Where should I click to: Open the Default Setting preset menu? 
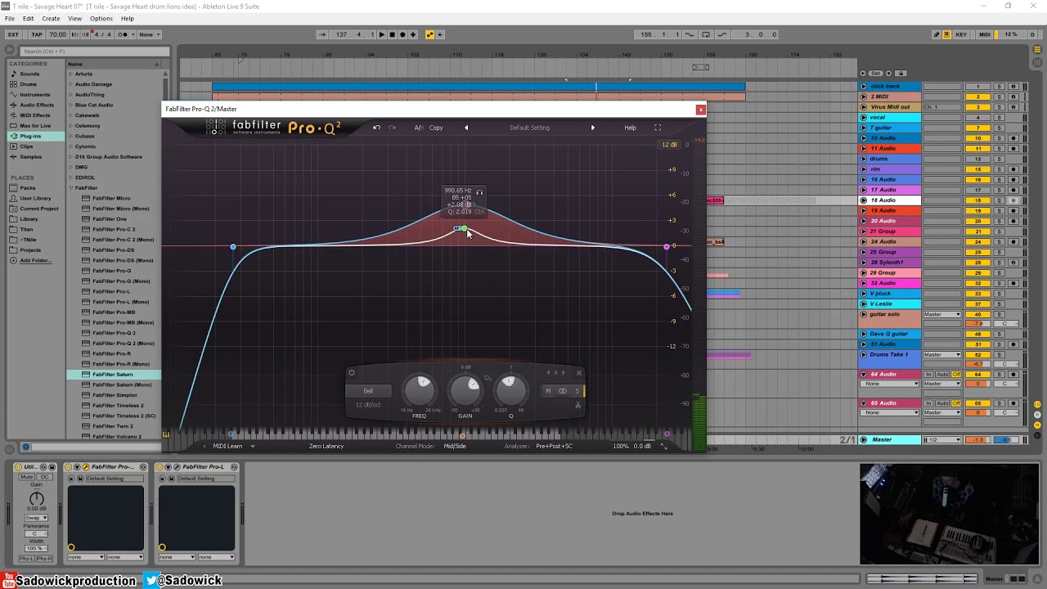point(529,128)
